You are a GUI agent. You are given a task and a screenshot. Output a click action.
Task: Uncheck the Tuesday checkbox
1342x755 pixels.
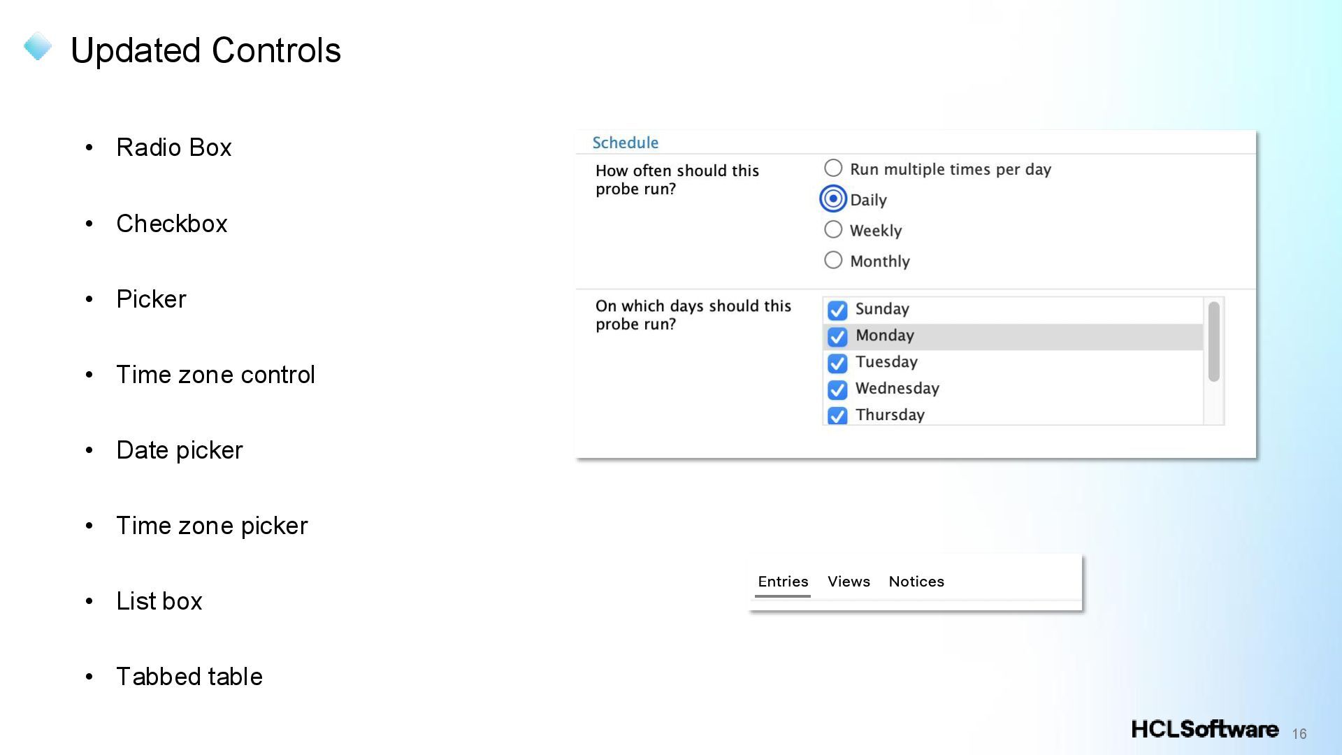pyautogui.click(x=837, y=363)
